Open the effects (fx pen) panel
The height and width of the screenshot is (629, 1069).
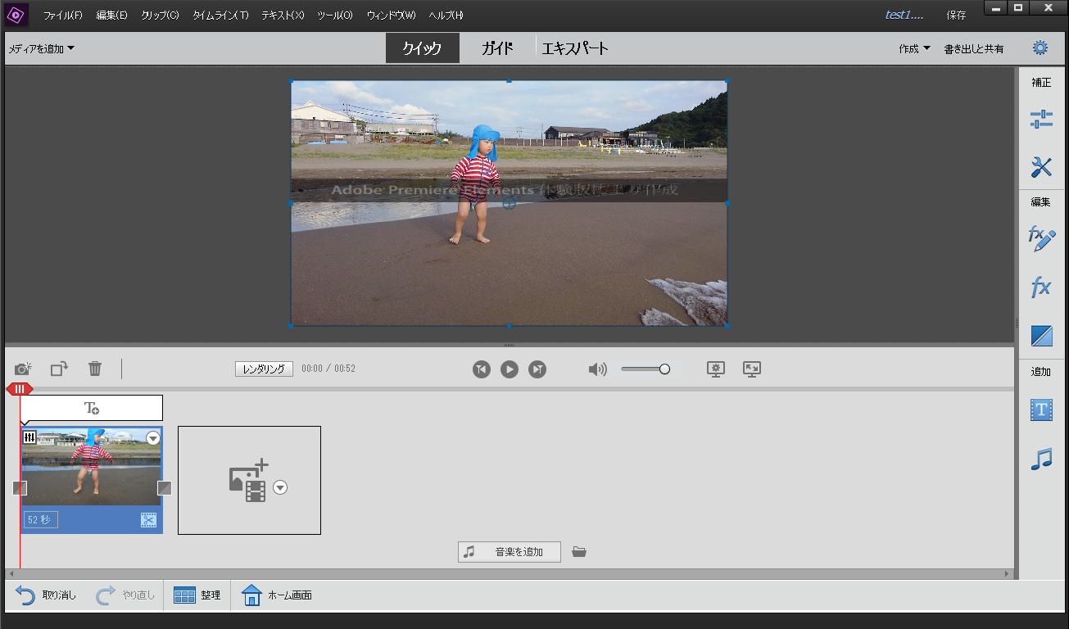point(1040,239)
